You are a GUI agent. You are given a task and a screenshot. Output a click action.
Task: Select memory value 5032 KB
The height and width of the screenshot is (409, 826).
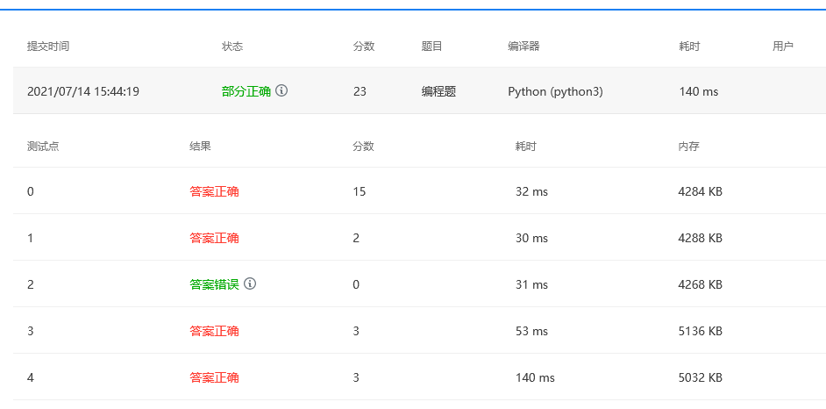tap(700, 377)
